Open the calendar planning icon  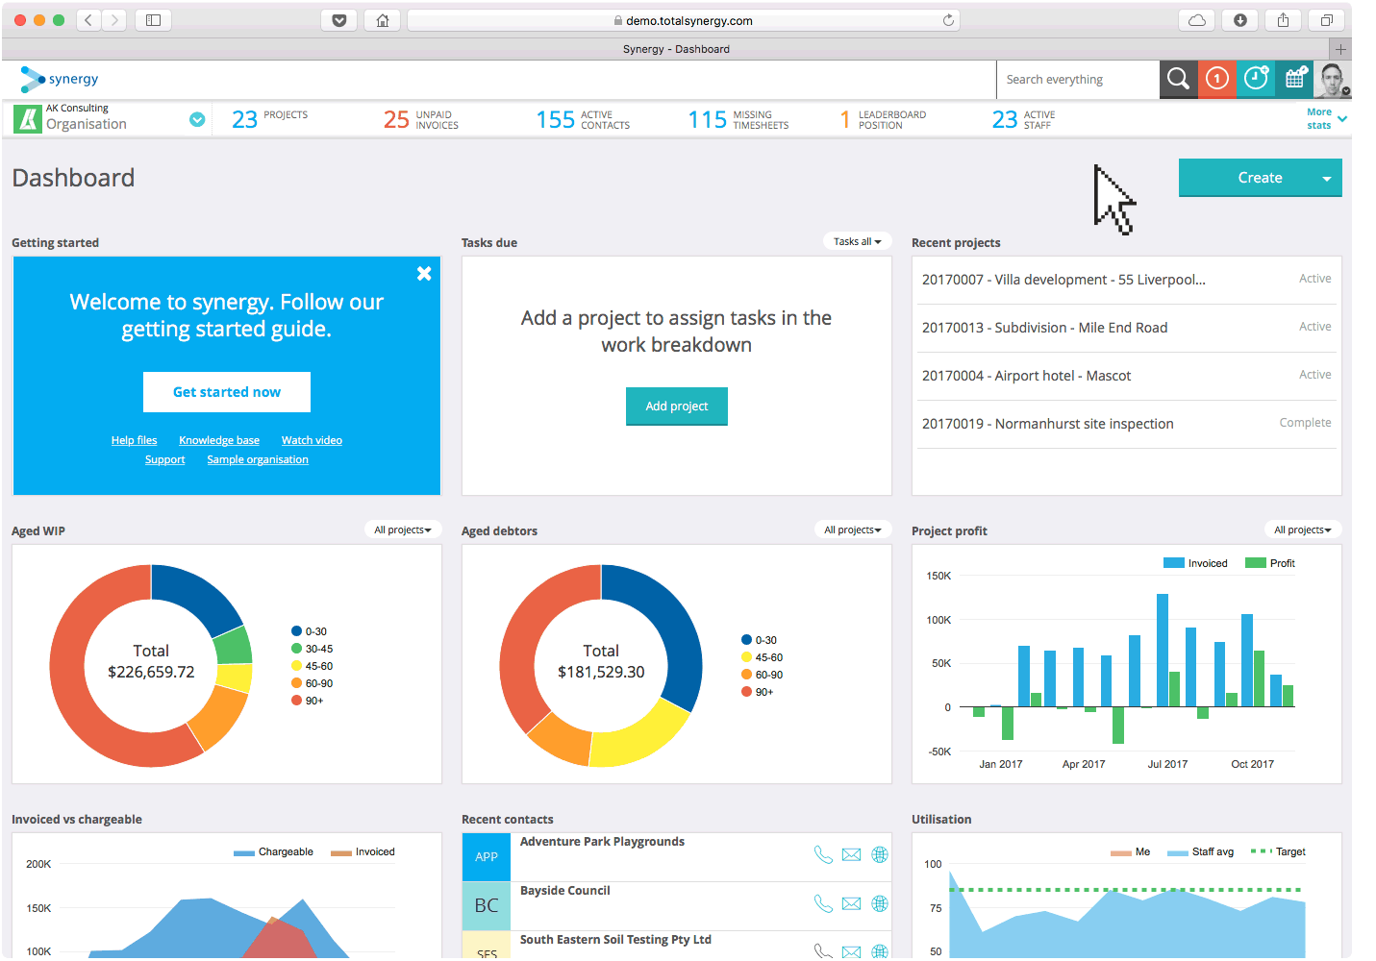tap(1294, 79)
